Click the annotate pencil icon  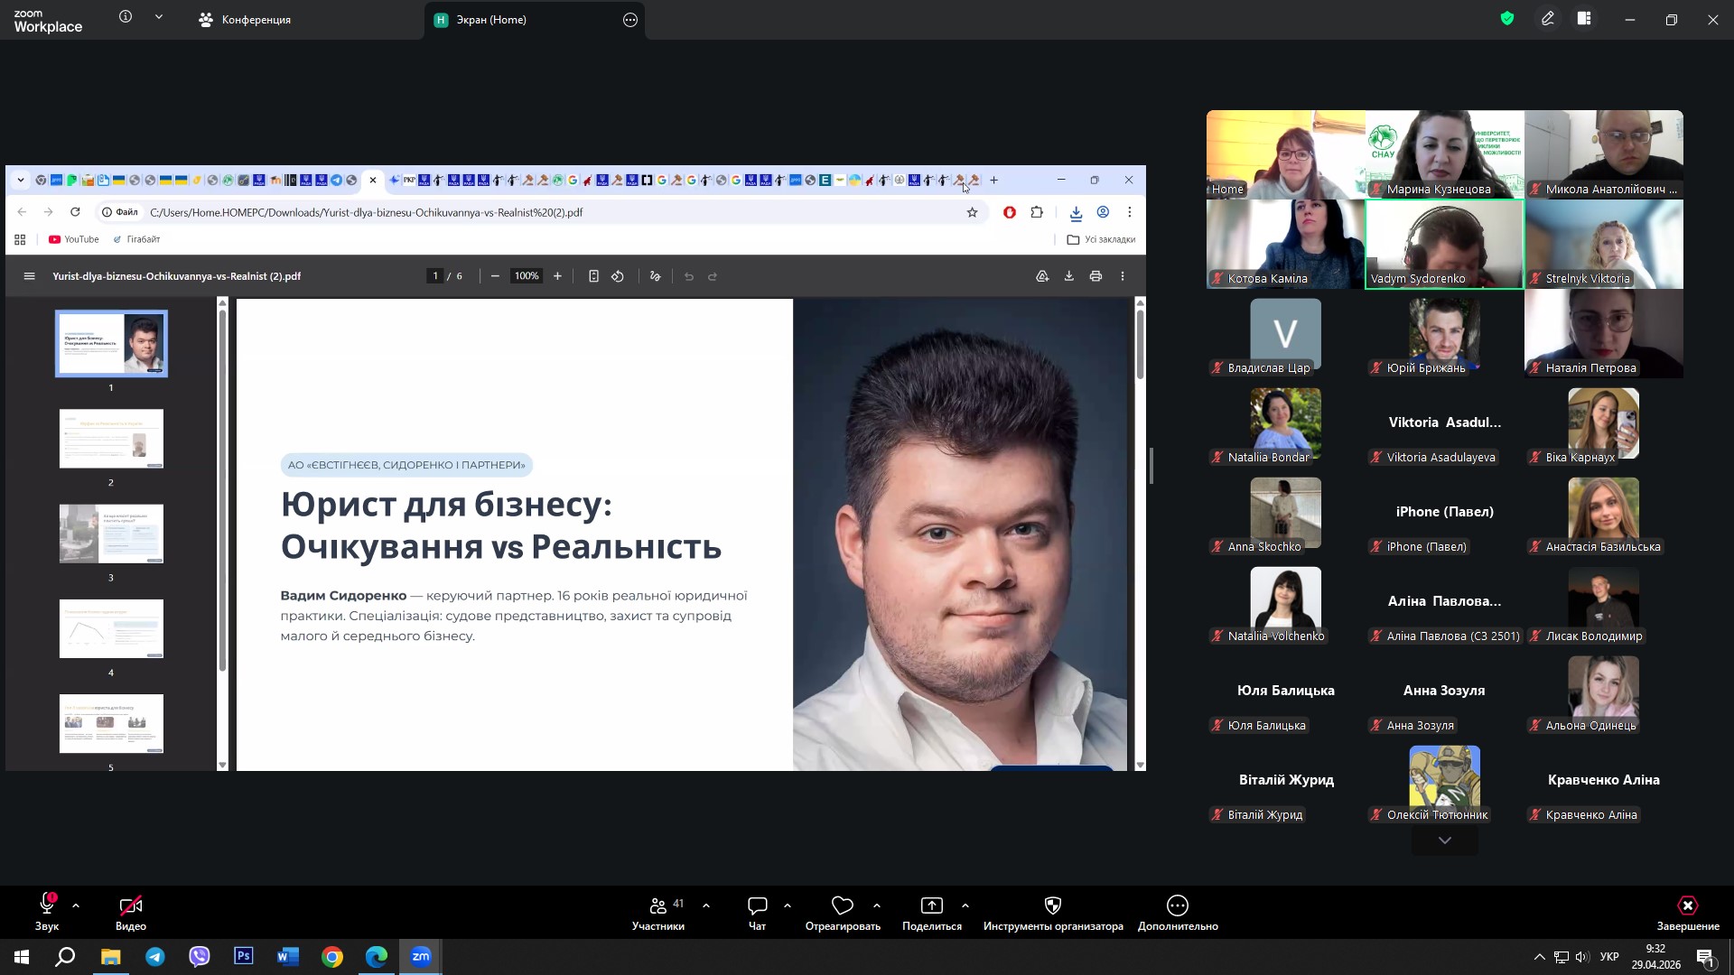(1547, 19)
